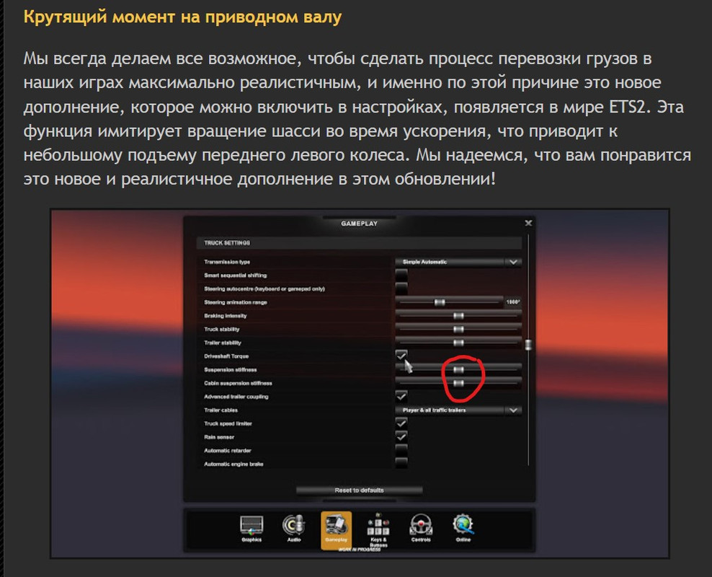The width and height of the screenshot is (712, 577).
Task: Click the Driveshaft Torque label
Action: [226, 356]
